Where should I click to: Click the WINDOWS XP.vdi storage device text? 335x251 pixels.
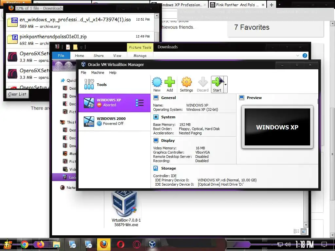click(227, 180)
